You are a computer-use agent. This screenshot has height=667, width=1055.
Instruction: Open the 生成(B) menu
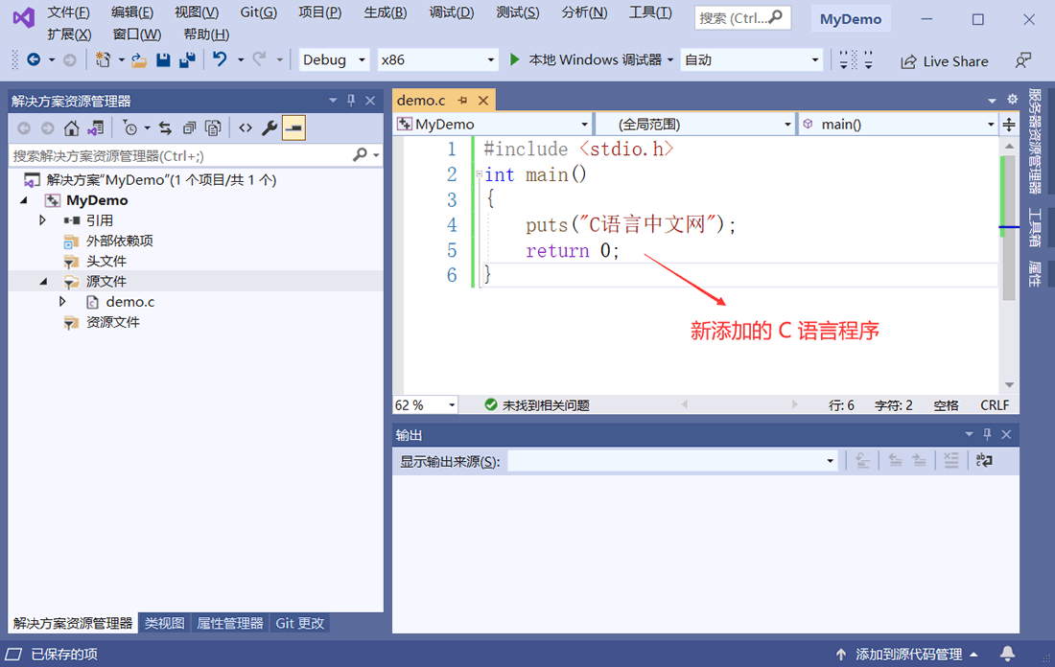385,12
